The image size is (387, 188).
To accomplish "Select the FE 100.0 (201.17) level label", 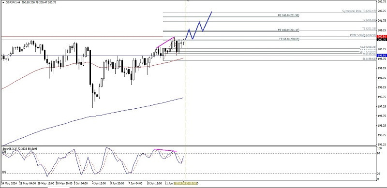I will [288, 30].
